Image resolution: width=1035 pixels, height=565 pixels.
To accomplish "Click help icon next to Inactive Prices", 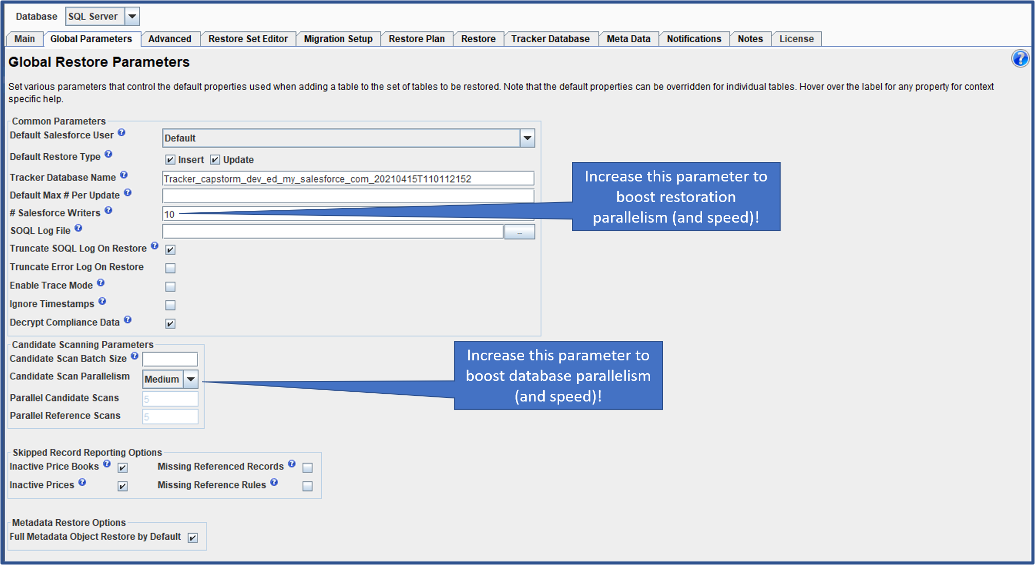I will 82,482.
